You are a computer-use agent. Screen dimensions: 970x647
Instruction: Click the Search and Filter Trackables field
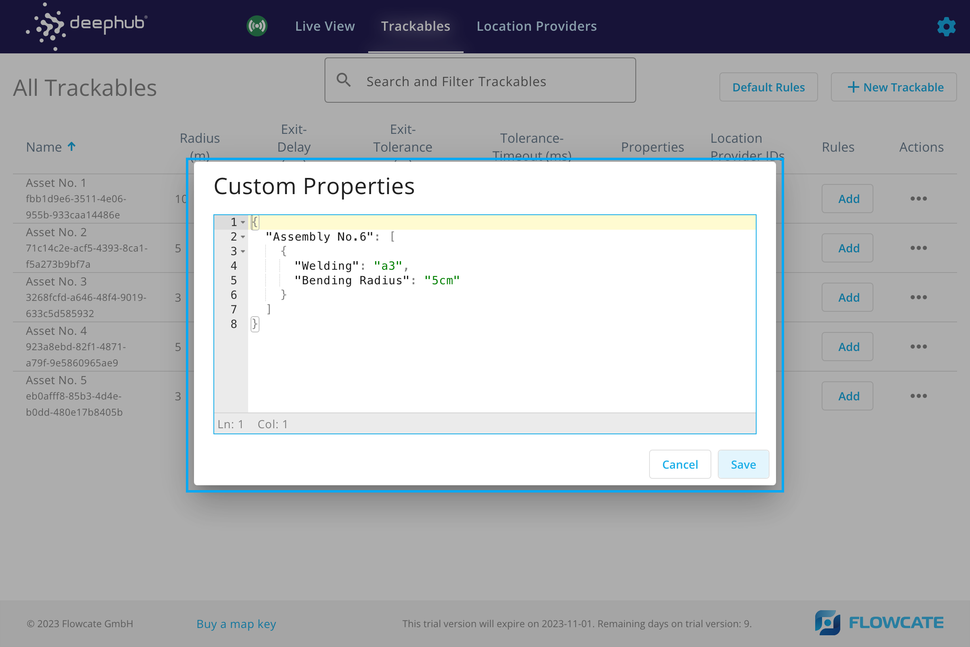(x=480, y=81)
